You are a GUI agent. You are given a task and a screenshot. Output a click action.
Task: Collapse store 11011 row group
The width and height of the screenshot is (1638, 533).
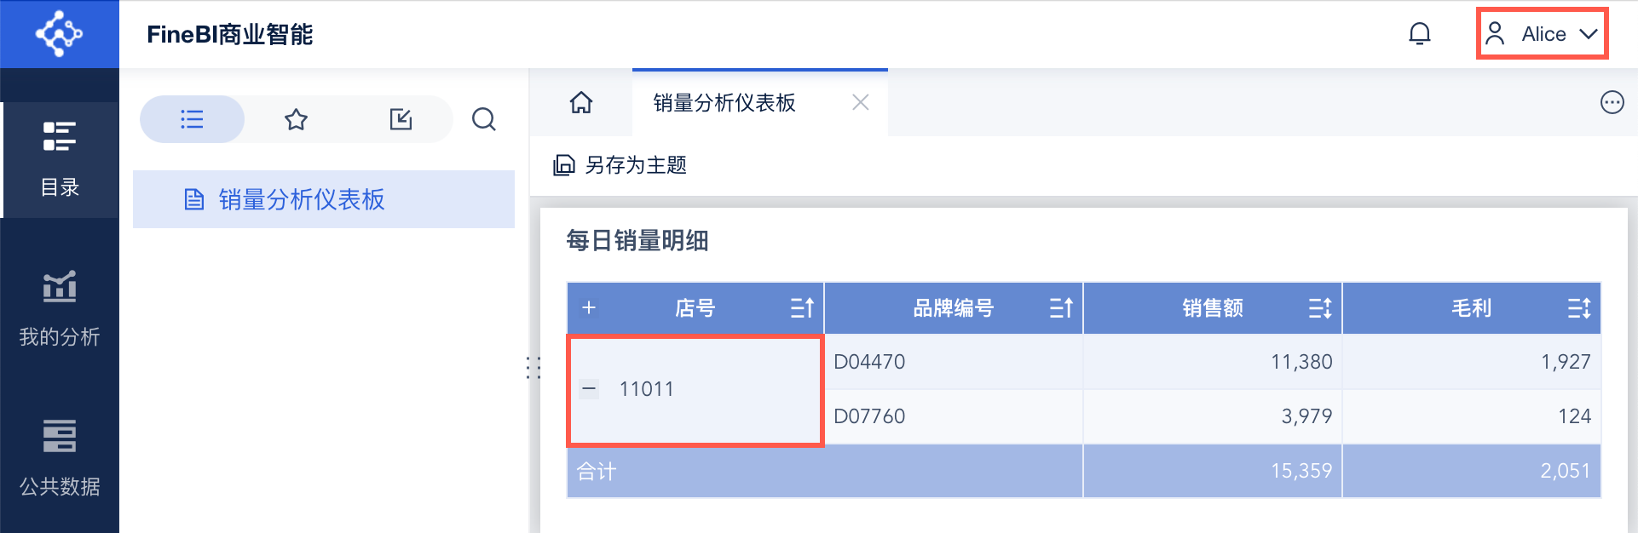click(x=589, y=389)
